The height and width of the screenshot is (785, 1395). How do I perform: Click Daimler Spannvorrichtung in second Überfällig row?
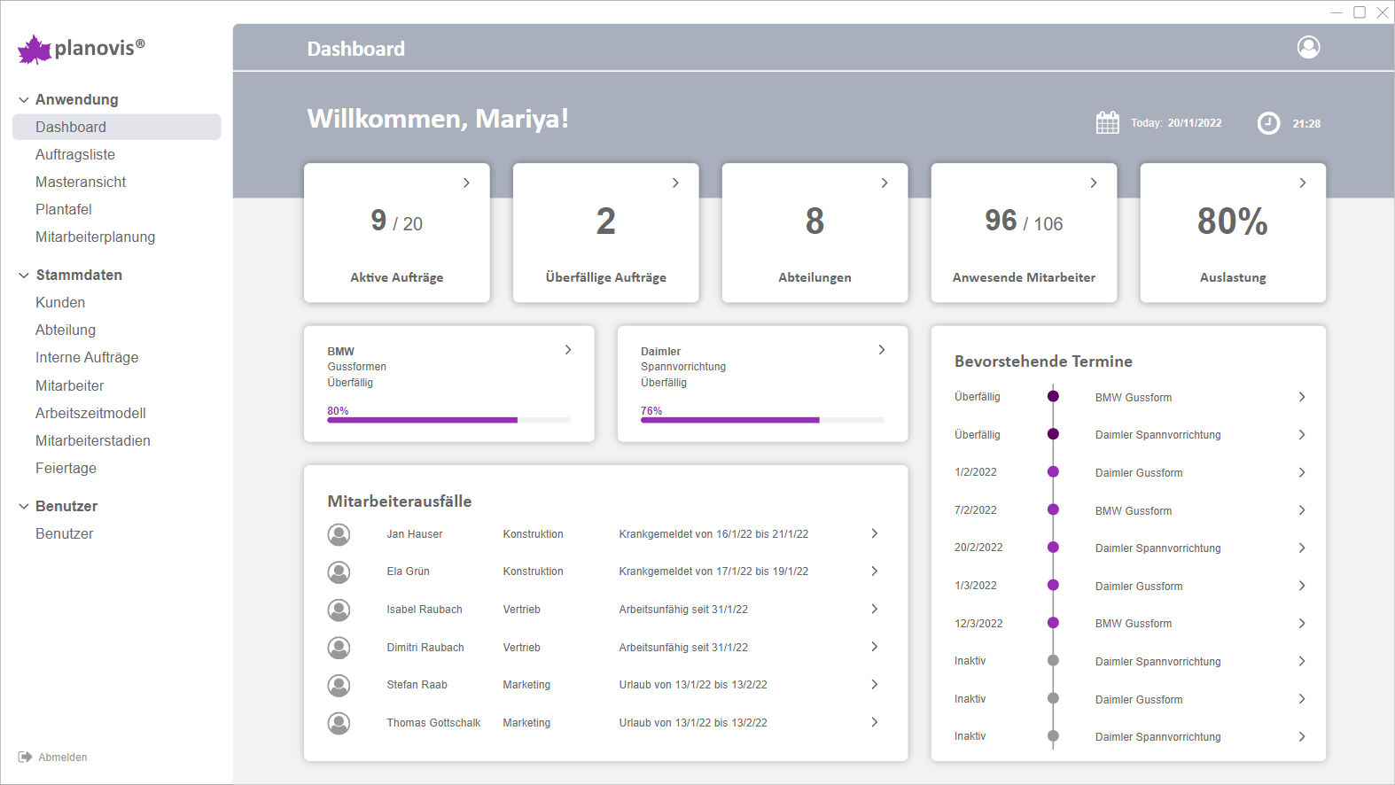(x=1158, y=435)
